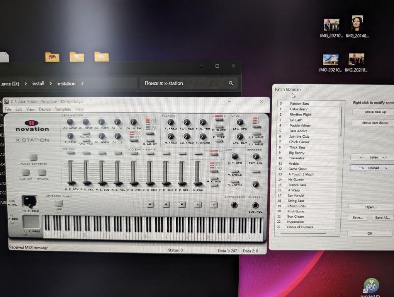Open the Edit menu

(x=19, y=109)
